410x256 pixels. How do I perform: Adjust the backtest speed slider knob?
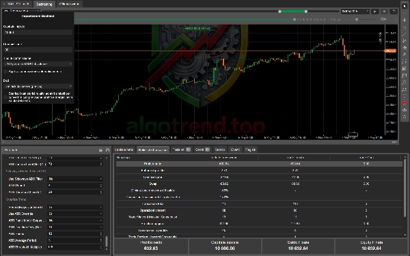tap(357, 19)
